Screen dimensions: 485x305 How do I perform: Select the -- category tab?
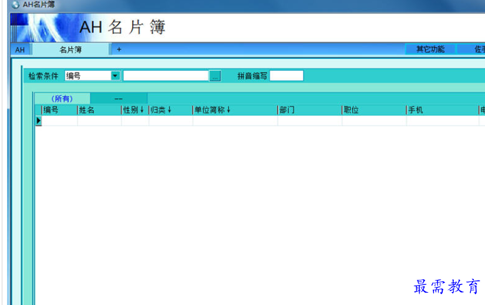(x=119, y=99)
